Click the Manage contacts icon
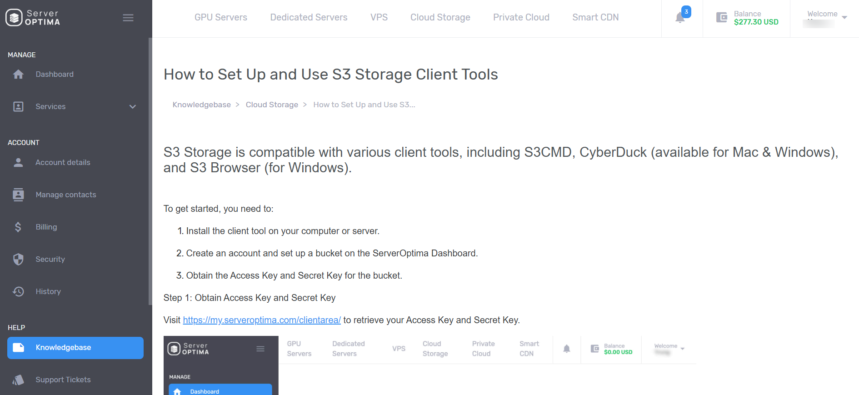The image size is (859, 395). coord(18,195)
